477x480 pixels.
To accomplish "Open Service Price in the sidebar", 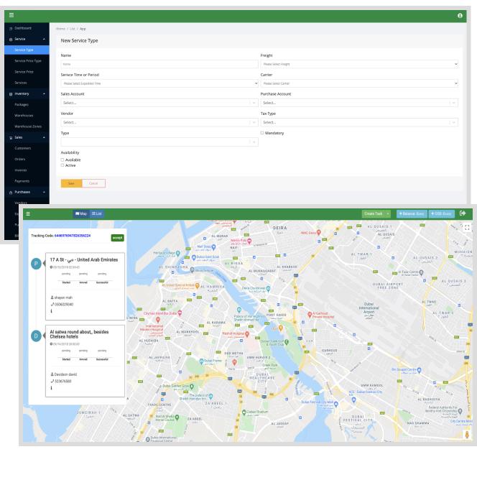I will click(24, 72).
